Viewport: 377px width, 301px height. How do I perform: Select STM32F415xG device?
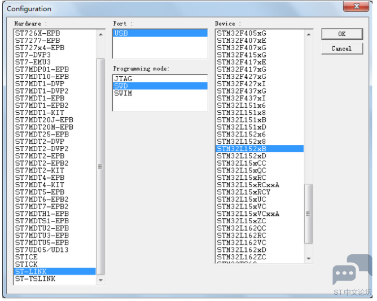[x=260, y=55]
